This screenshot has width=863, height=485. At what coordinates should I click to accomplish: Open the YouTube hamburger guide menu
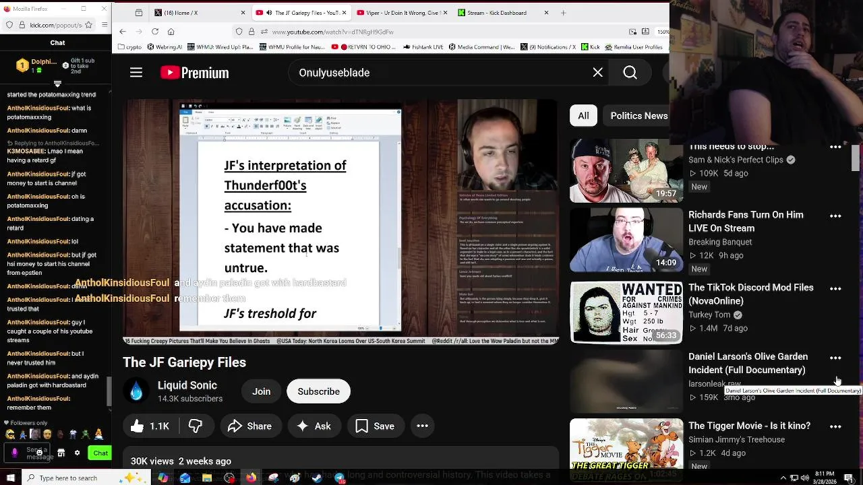tap(136, 73)
